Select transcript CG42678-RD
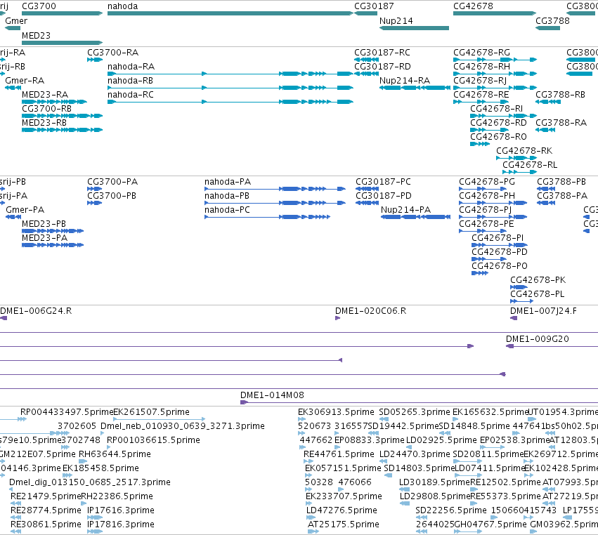 coord(489,130)
